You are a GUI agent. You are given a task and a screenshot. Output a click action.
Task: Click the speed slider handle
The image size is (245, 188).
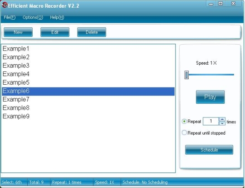(x=186, y=75)
